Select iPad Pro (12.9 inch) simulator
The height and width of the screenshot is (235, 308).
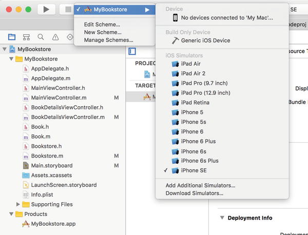coord(222,93)
